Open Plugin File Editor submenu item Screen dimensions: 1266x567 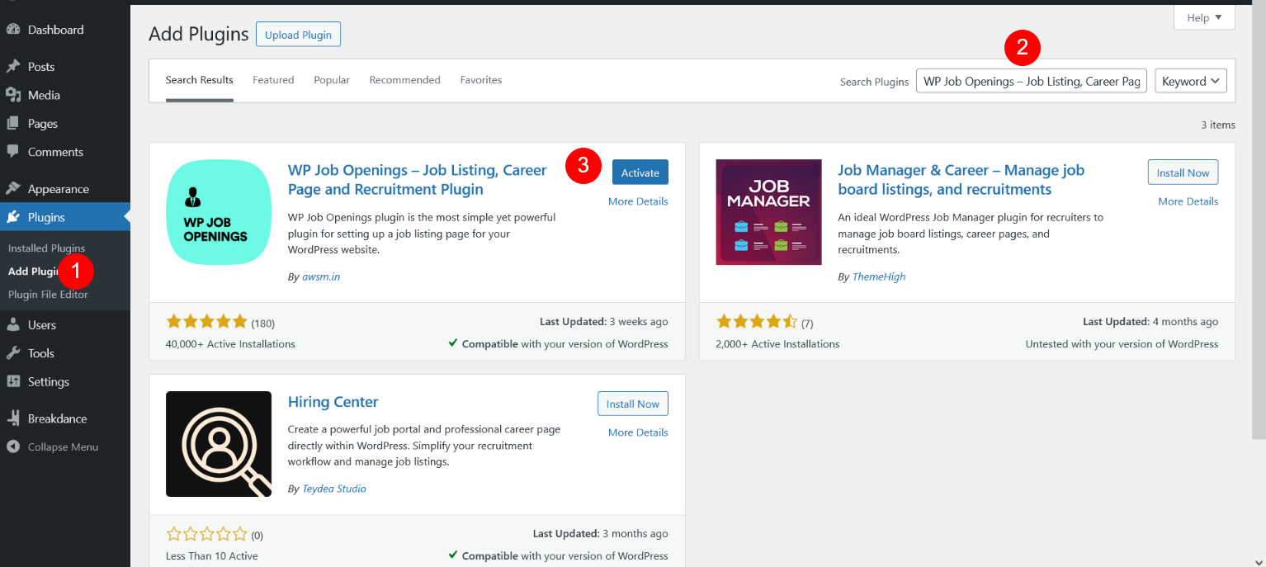pos(48,295)
